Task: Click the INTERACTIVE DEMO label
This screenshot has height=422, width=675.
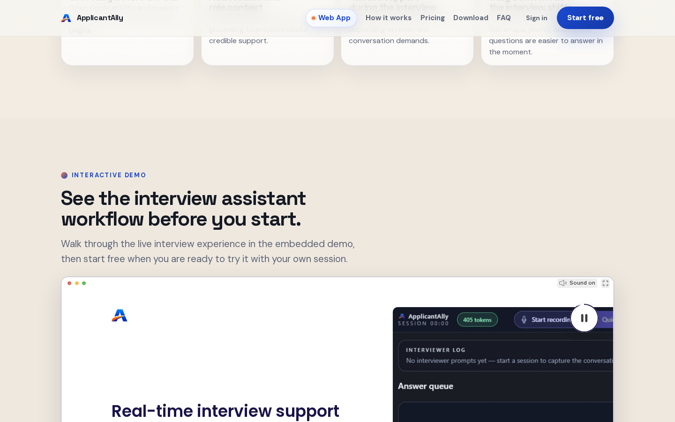Action: coord(109,175)
